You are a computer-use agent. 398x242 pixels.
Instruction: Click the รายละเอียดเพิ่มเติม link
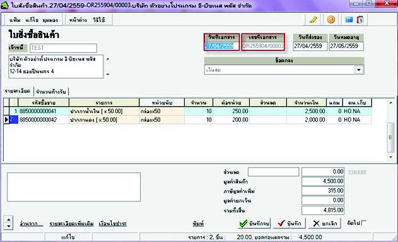(x=71, y=224)
